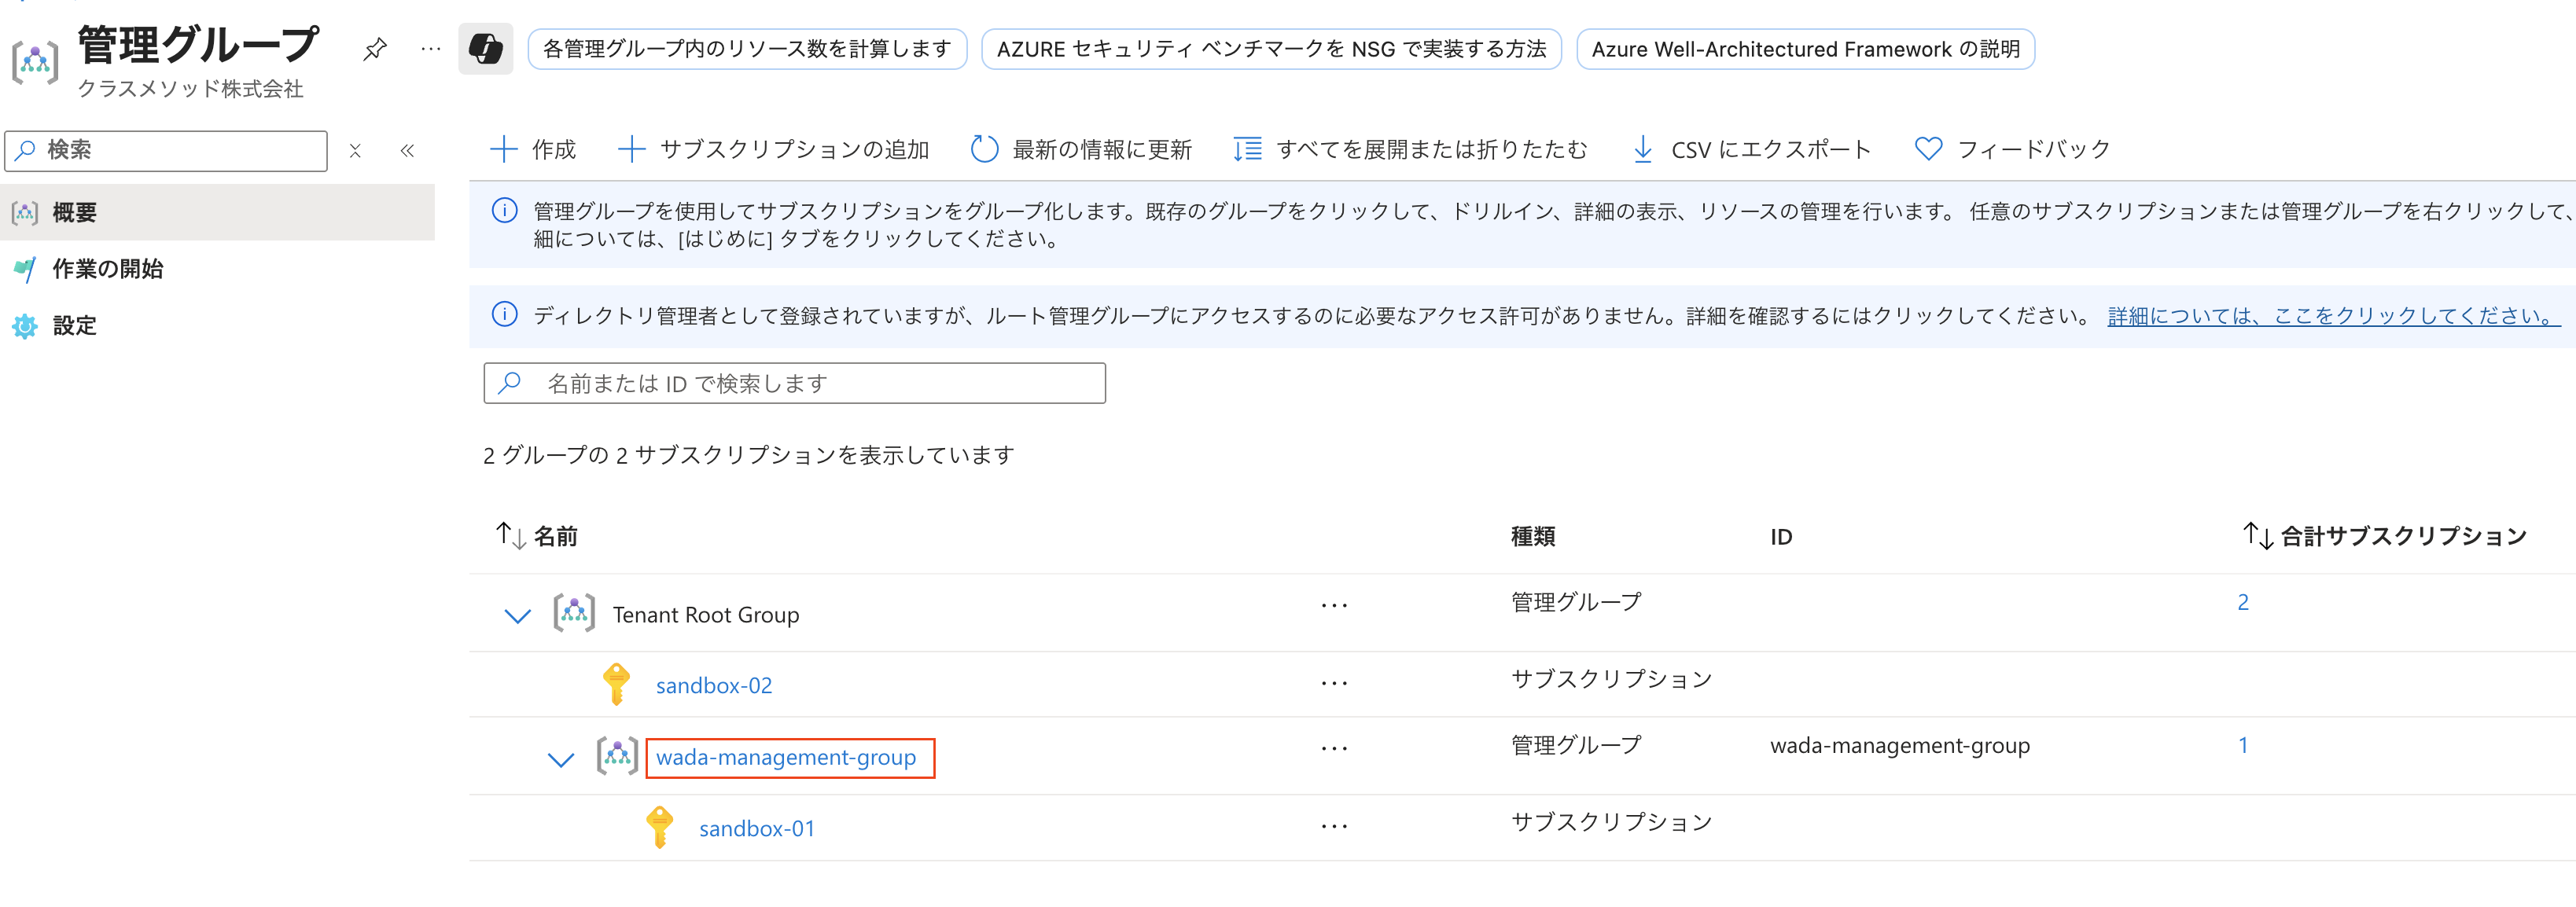Click the key icon for sandbox-02

coord(617,685)
